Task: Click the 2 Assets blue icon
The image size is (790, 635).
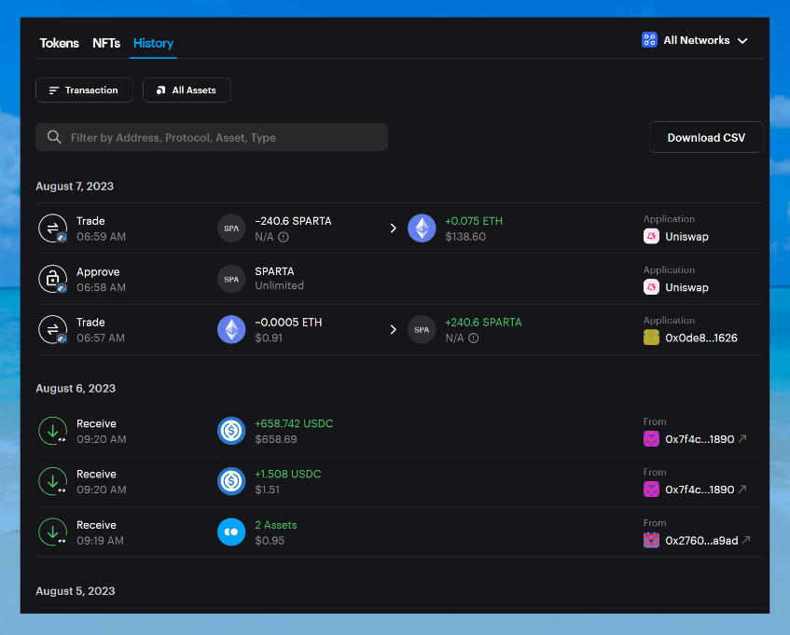Action: (231, 532)
